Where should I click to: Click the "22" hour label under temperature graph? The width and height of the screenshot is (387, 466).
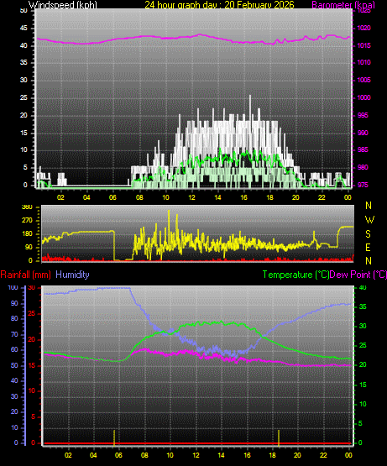(323, 455)
